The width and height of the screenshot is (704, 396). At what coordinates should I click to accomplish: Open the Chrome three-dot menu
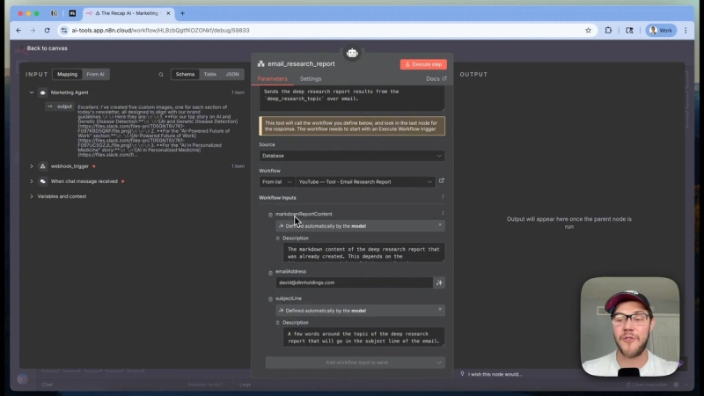686,30
